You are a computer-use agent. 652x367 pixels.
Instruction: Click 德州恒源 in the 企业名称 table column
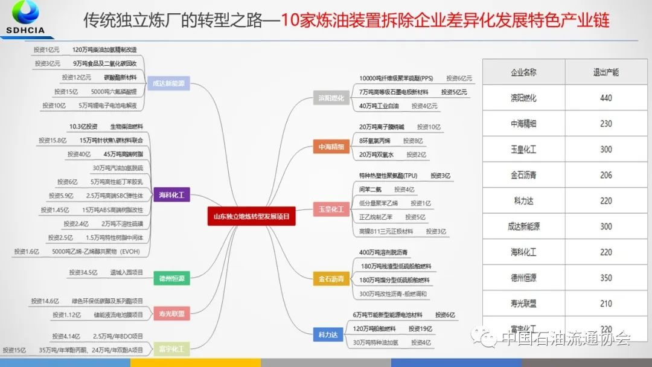pos(523,278)
